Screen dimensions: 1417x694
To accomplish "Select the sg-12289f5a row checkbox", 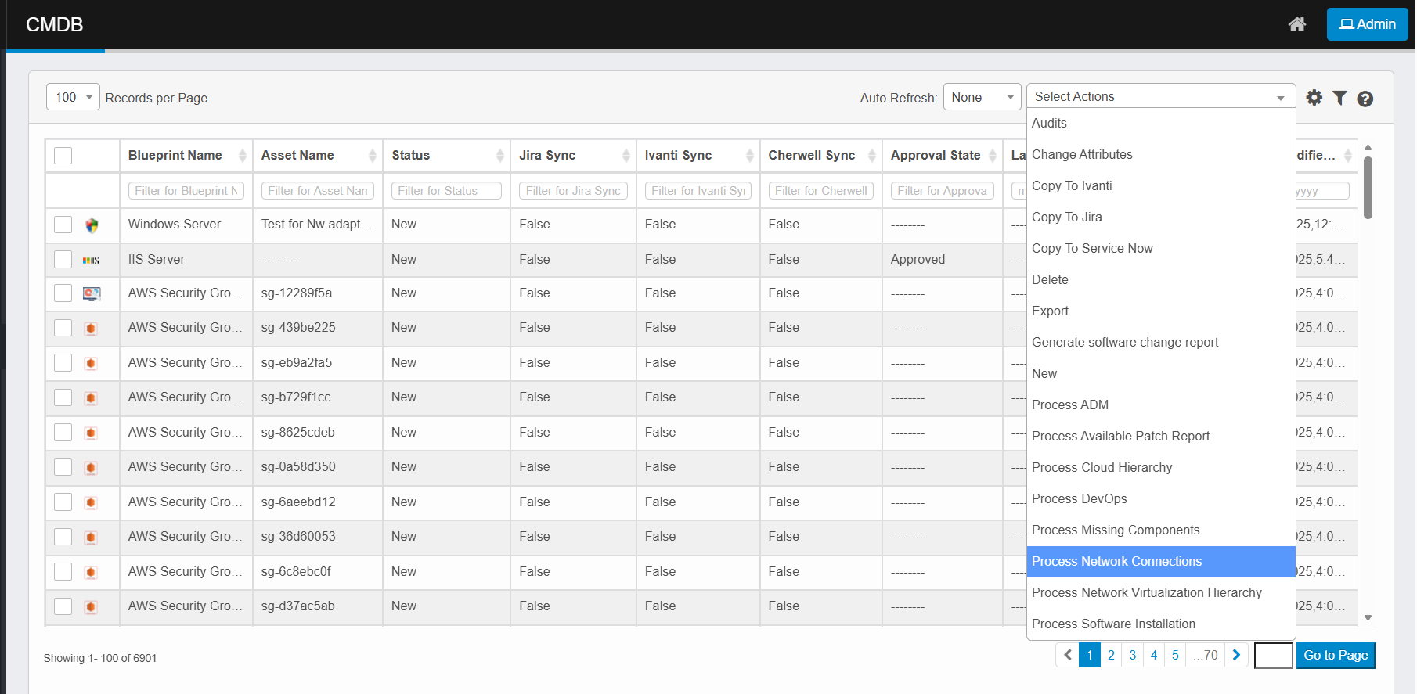I will (x=63, y=293).
